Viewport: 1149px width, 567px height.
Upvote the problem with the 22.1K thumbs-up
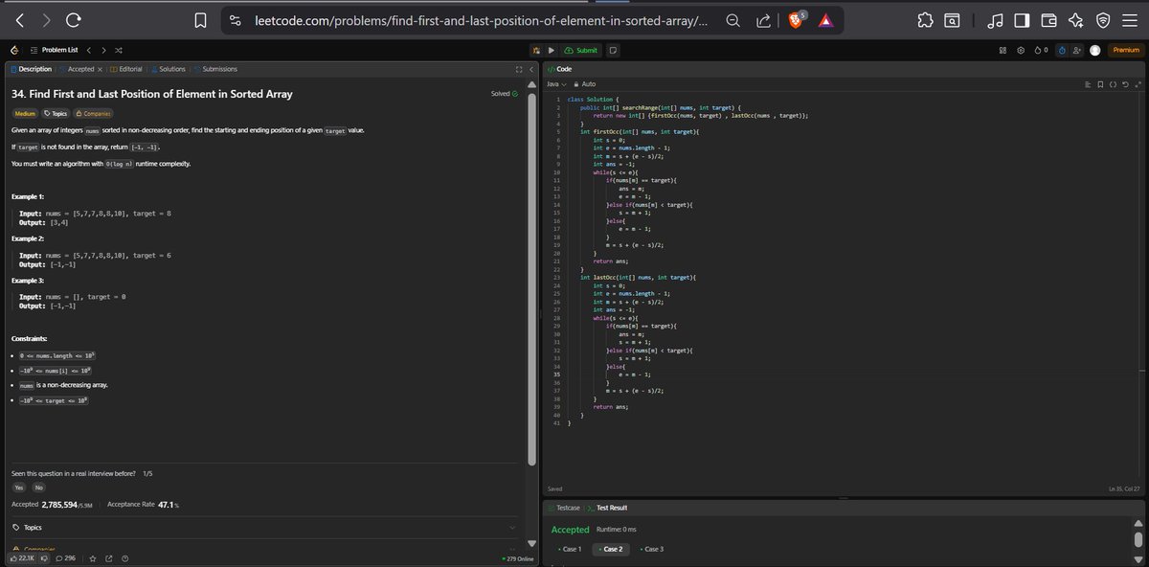click(x=23, y=557)
